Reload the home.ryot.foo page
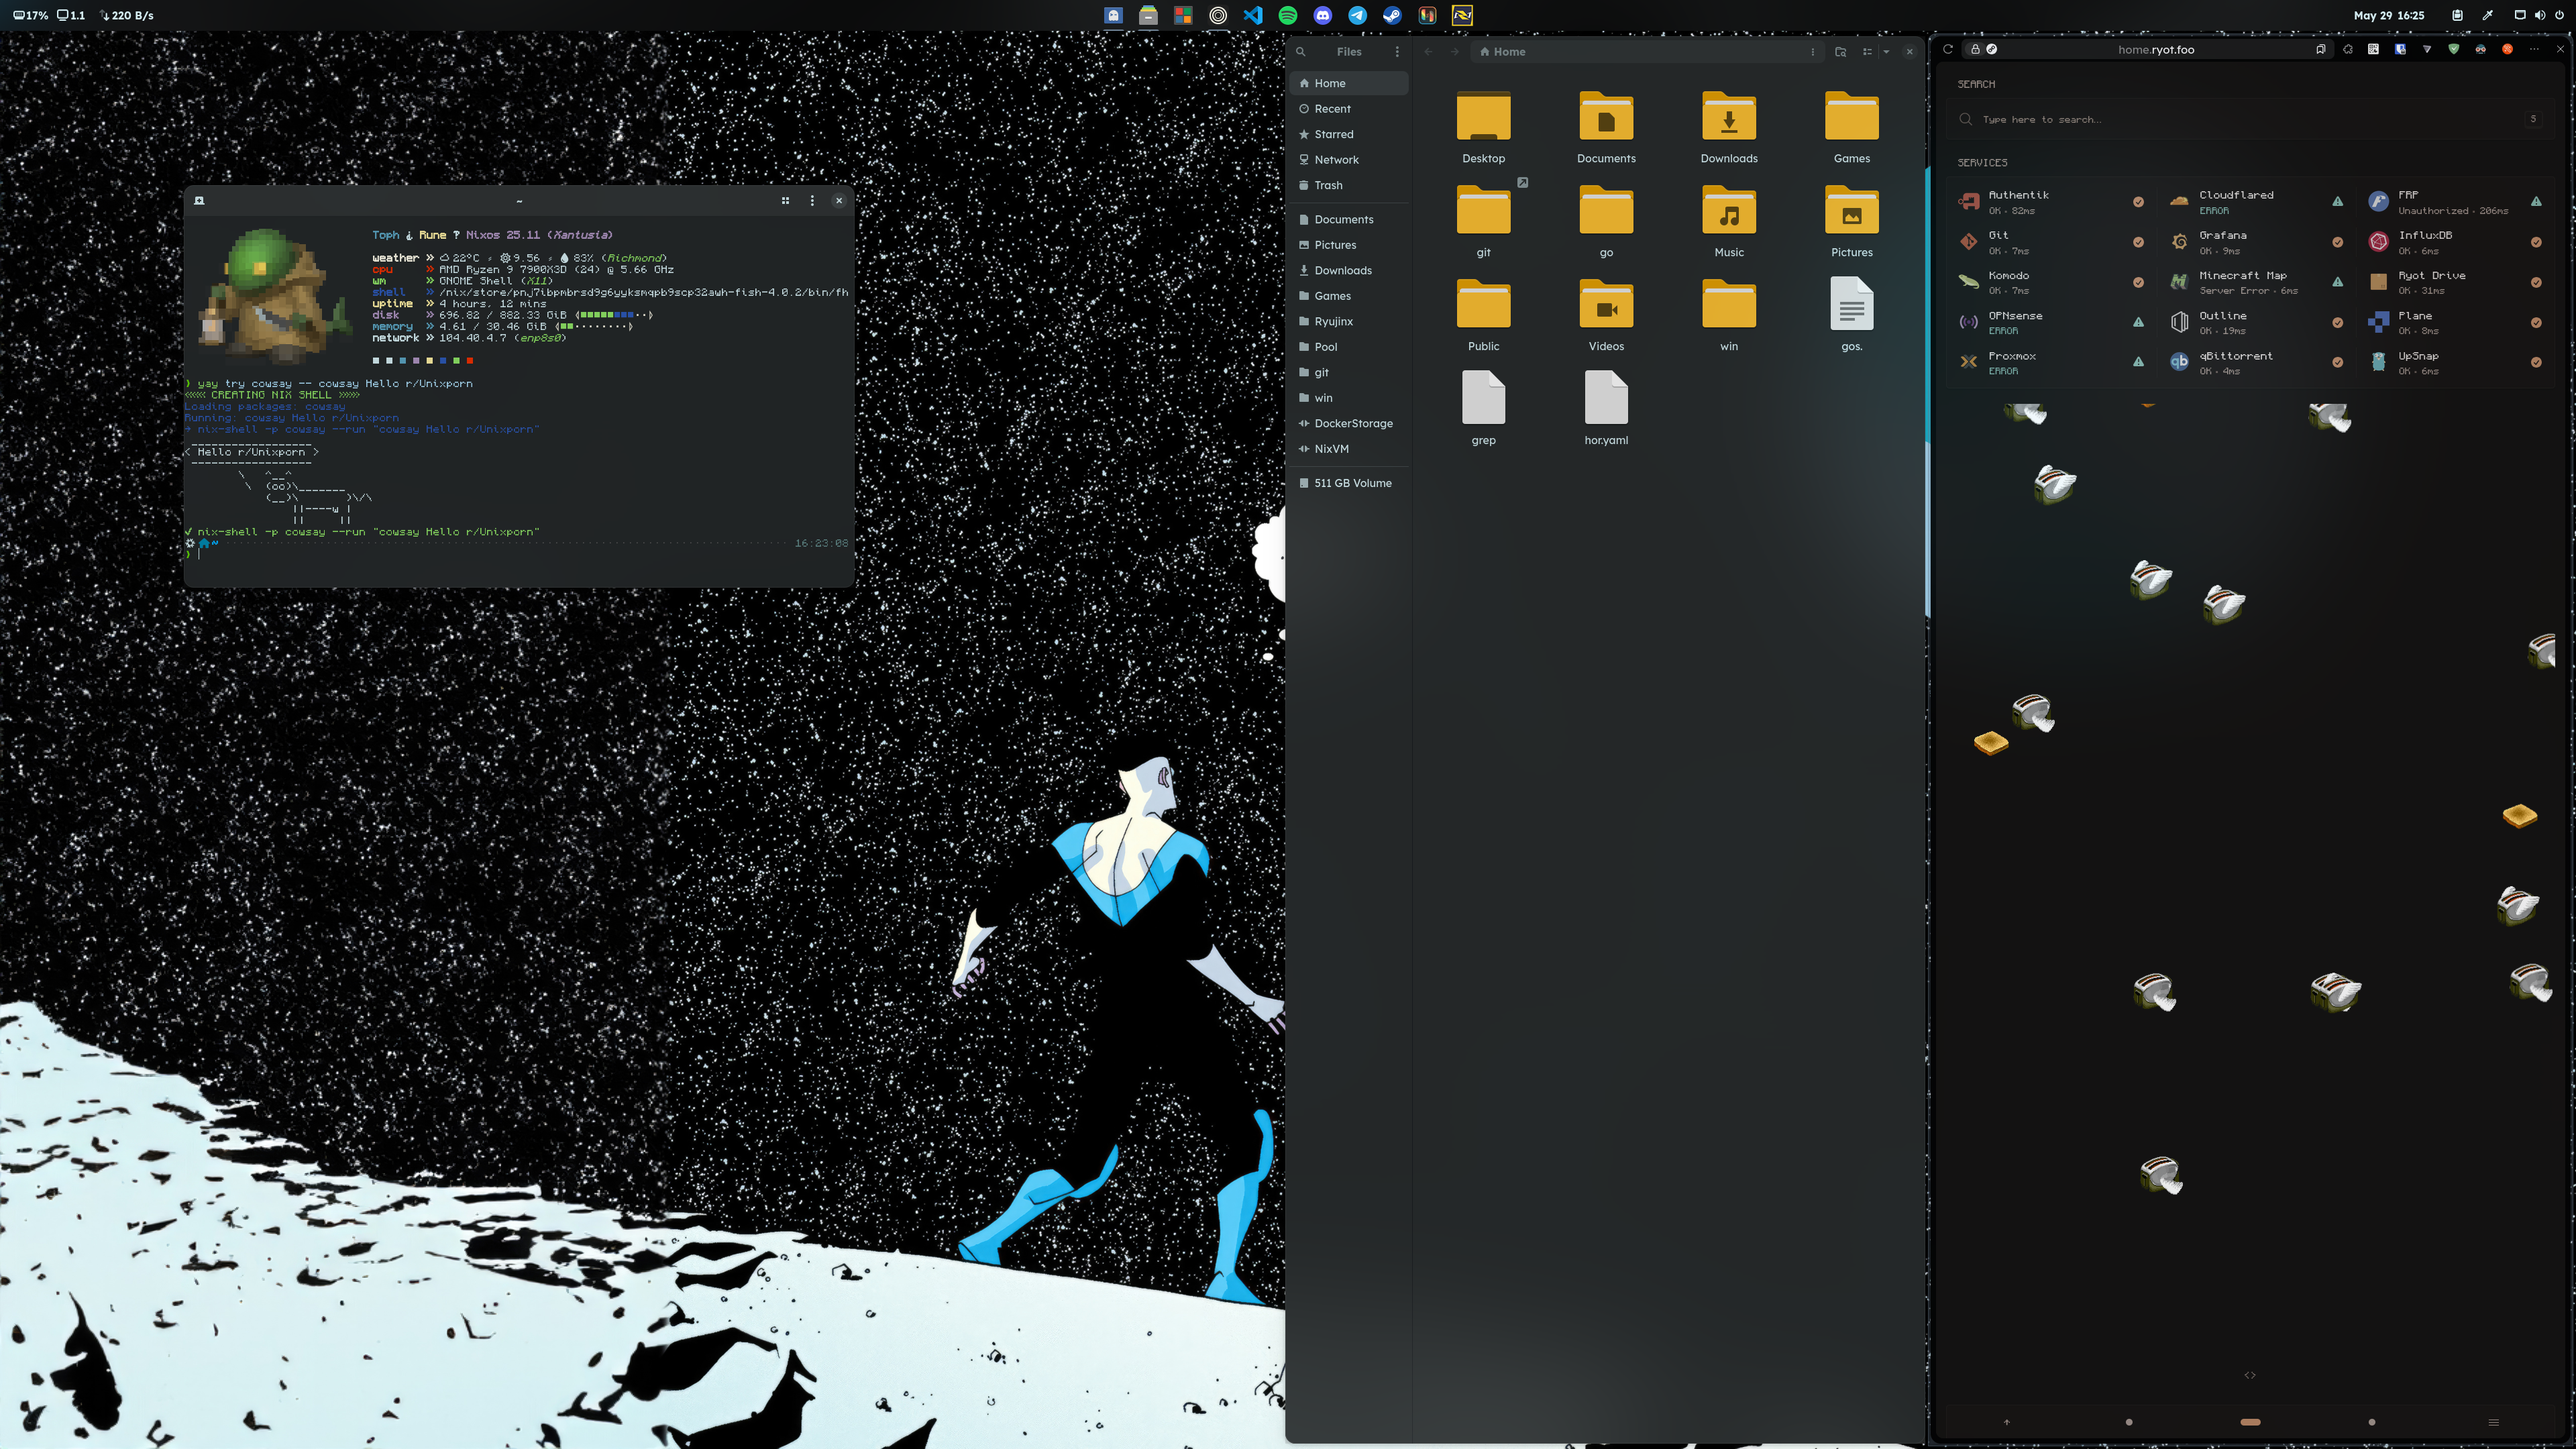The width and height of the screenshot is (2576, 1449). tap(1948, 49)
